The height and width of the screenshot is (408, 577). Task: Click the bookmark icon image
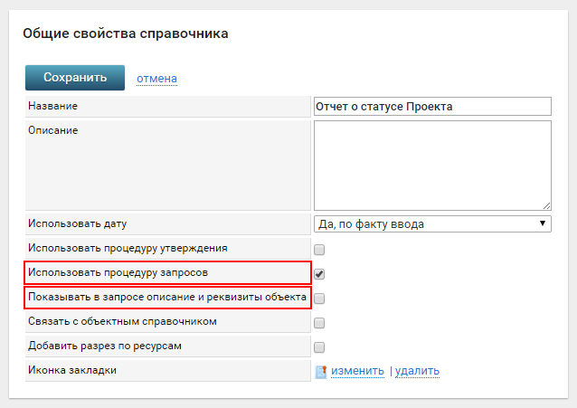pyautogui.click(x=320, y=371)
